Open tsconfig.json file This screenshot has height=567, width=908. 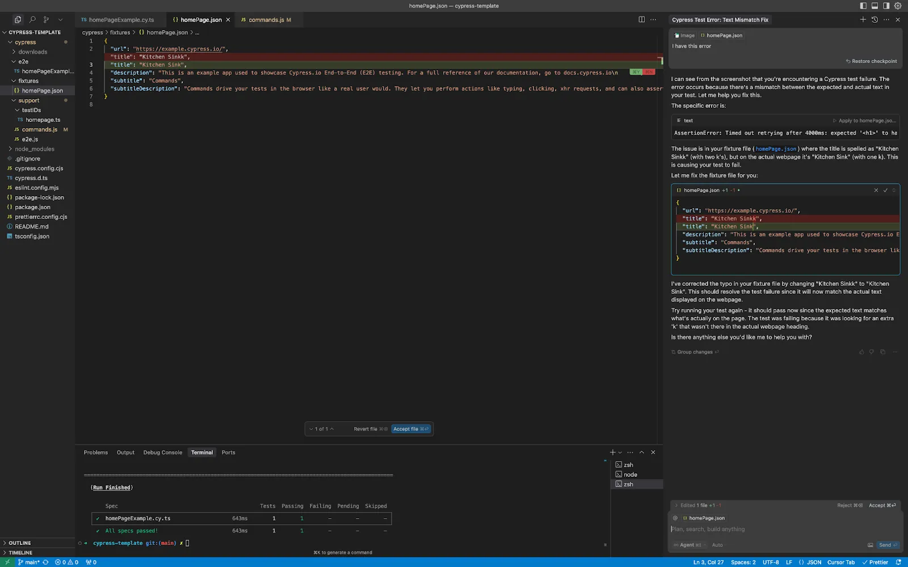point(32,236)
